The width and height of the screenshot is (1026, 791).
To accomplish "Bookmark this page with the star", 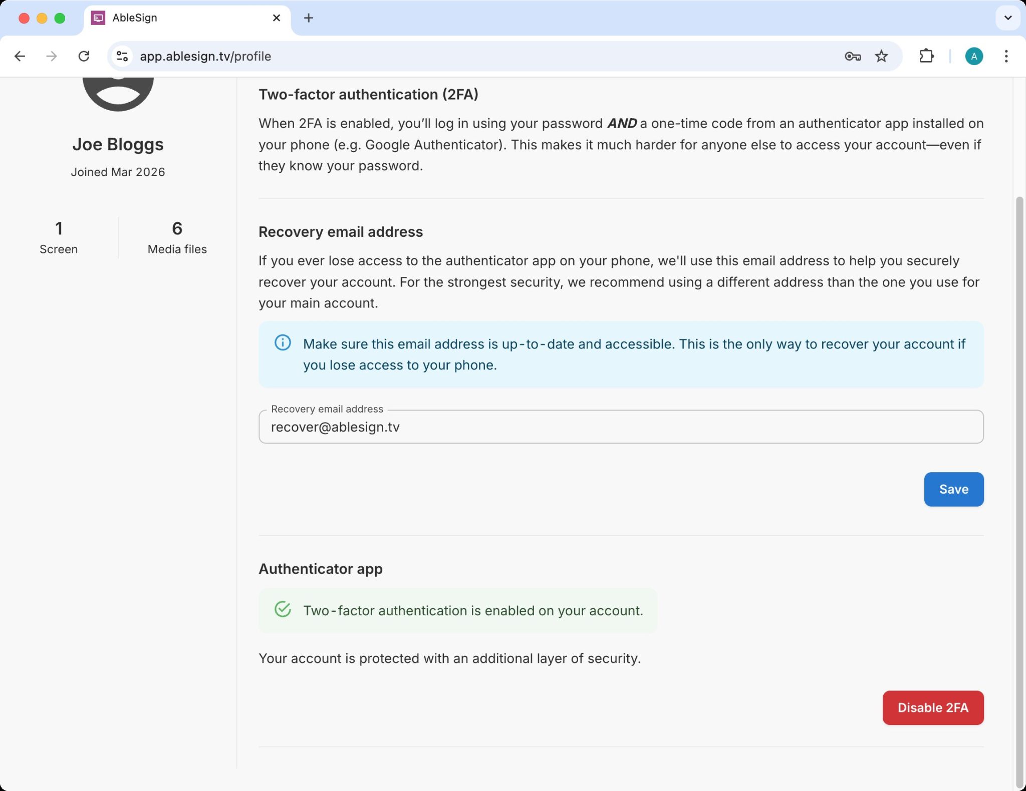I will coord(881,56).
